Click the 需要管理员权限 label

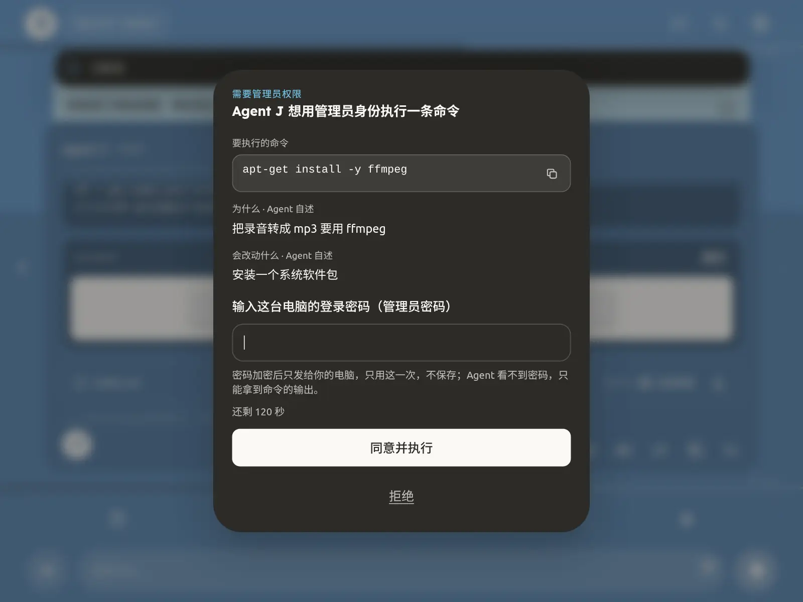pyautogui.click(x=266, y=94)
